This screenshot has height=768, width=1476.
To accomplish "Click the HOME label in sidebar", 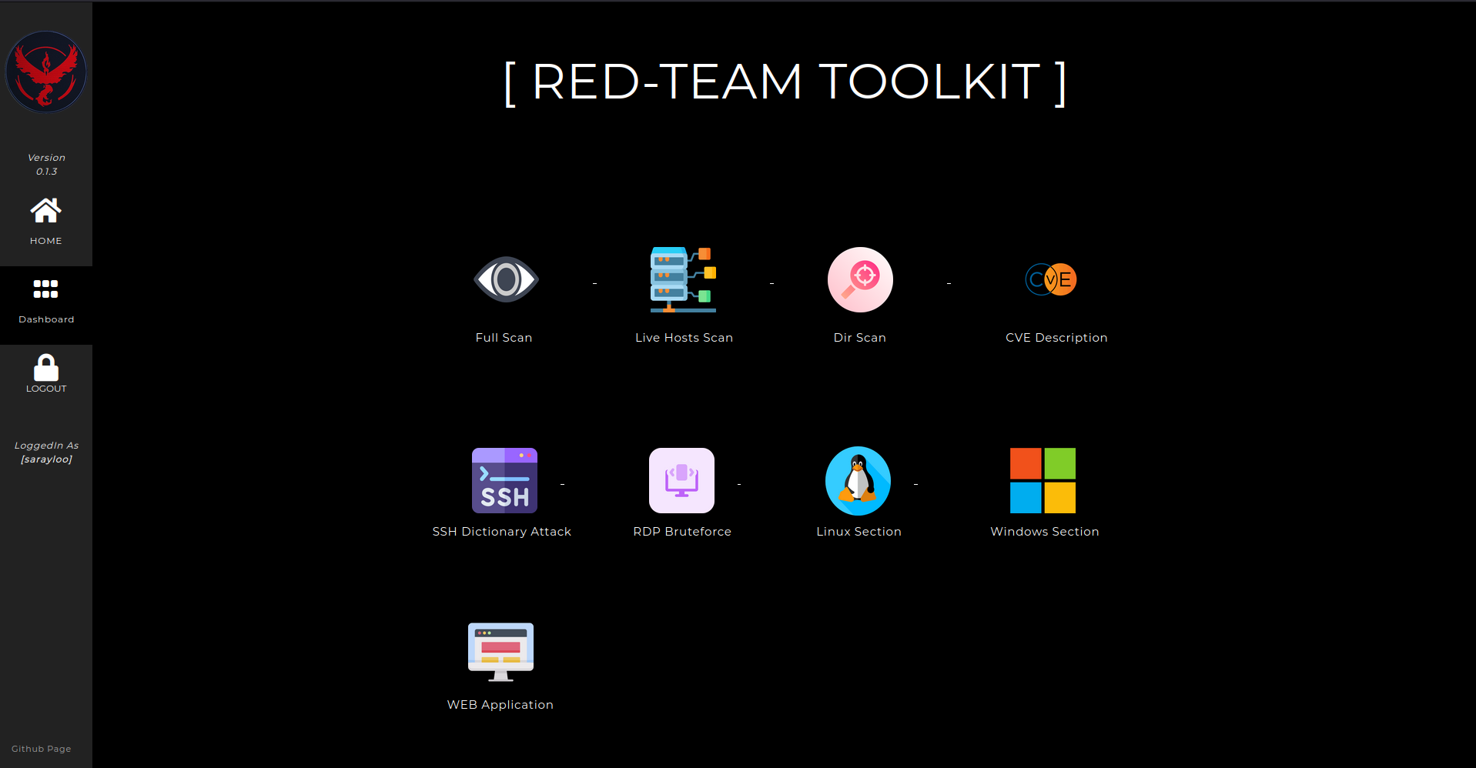I will tap(46, 241).
